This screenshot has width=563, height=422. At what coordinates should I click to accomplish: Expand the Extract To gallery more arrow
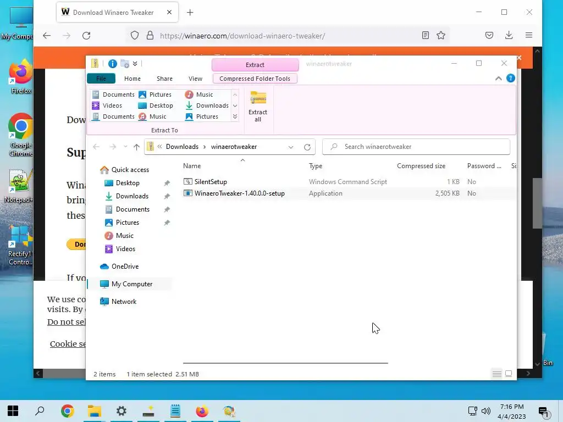pyautogui.click(x=235, y=116)
